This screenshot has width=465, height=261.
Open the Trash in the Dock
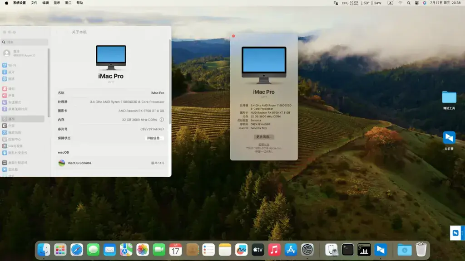[x=421, y=250]
